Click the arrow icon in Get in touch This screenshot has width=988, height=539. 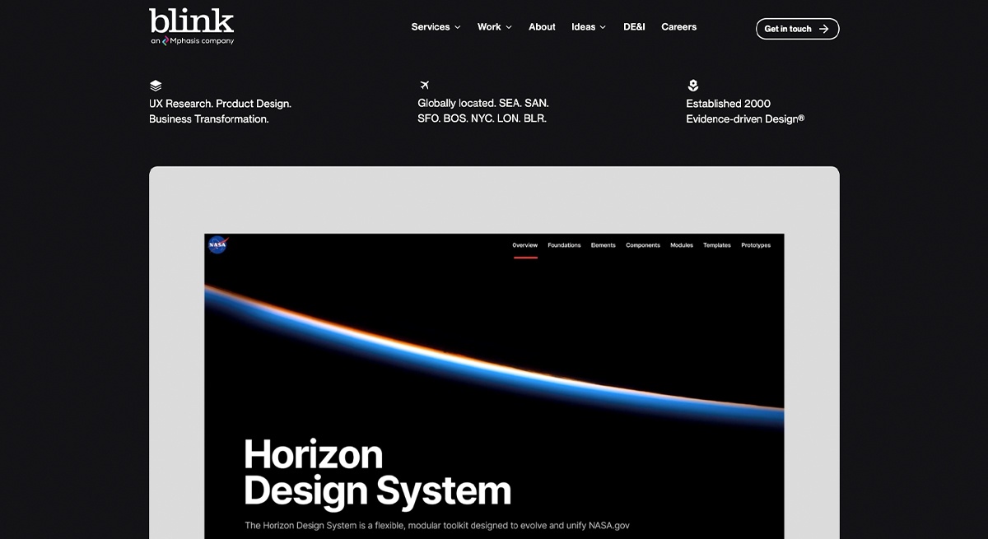[x=823, y=29]
